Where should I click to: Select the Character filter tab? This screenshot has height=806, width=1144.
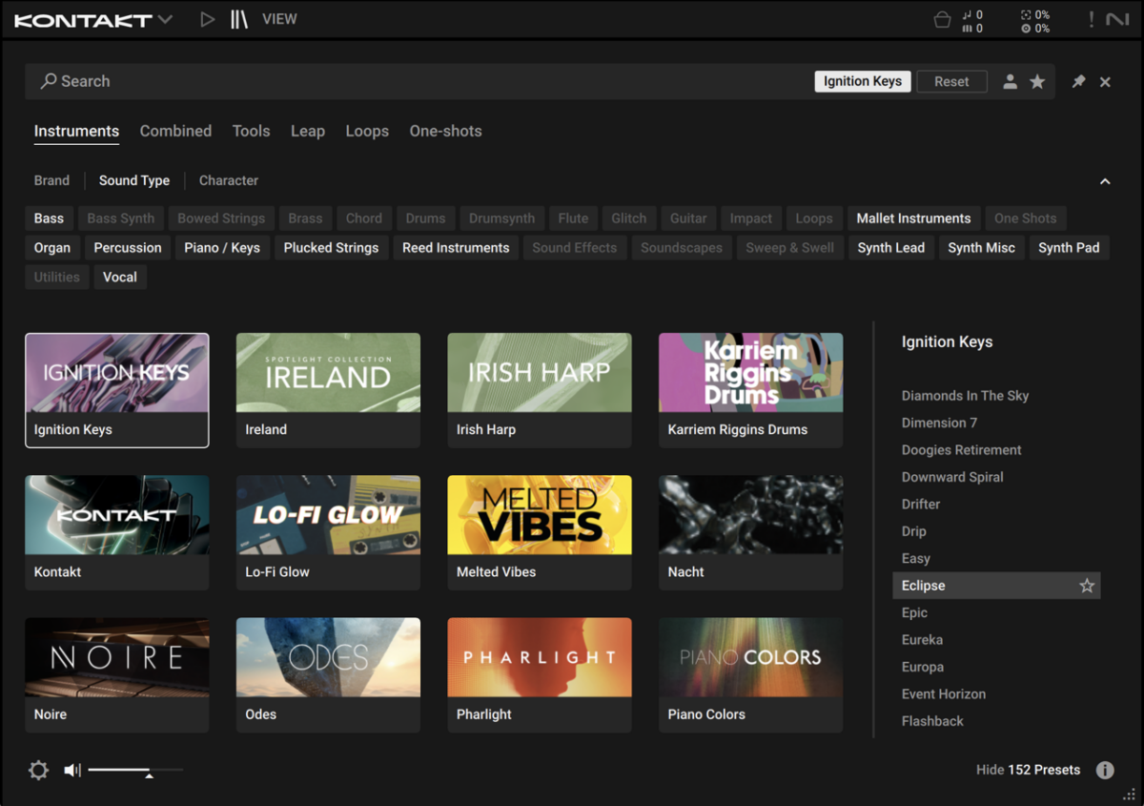click(229, 180)
